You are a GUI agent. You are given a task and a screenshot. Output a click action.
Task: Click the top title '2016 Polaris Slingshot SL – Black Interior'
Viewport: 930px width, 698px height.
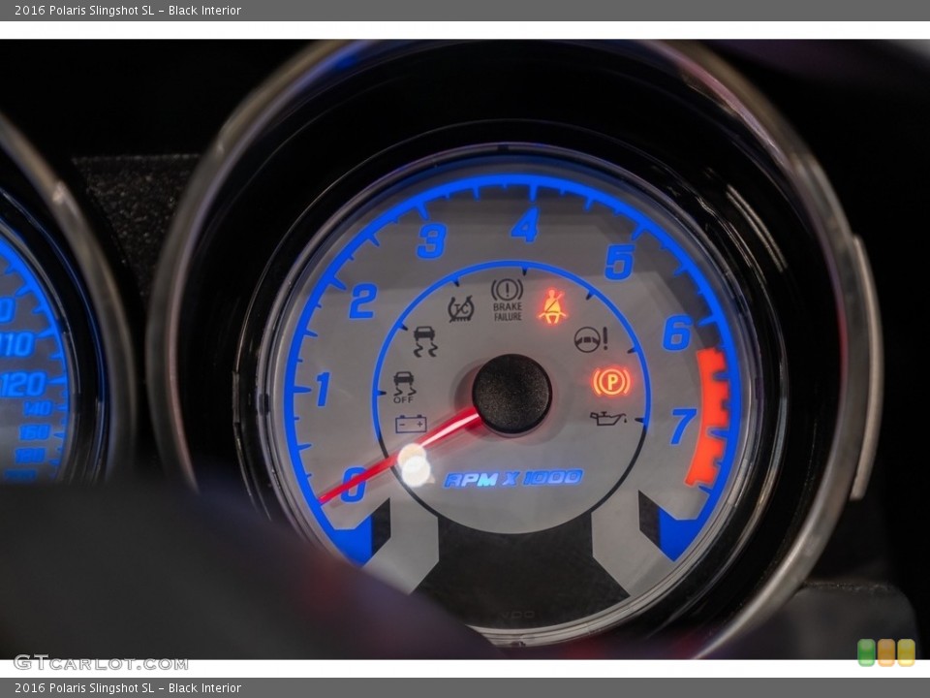coord(128,10)
